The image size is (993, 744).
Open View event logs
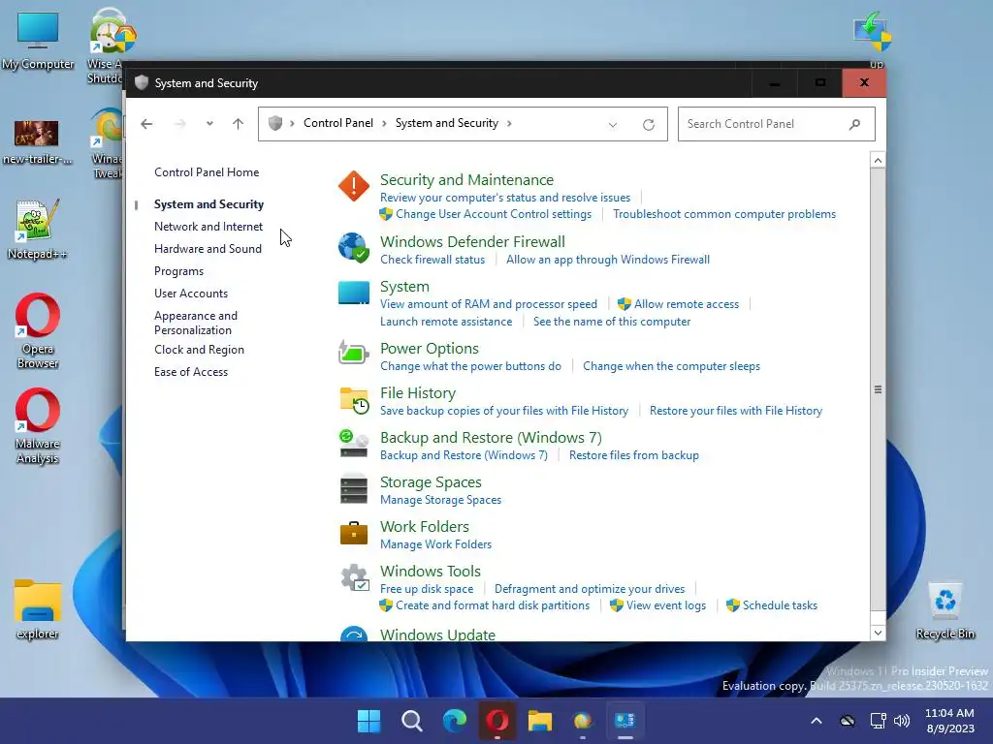point(665,605)
